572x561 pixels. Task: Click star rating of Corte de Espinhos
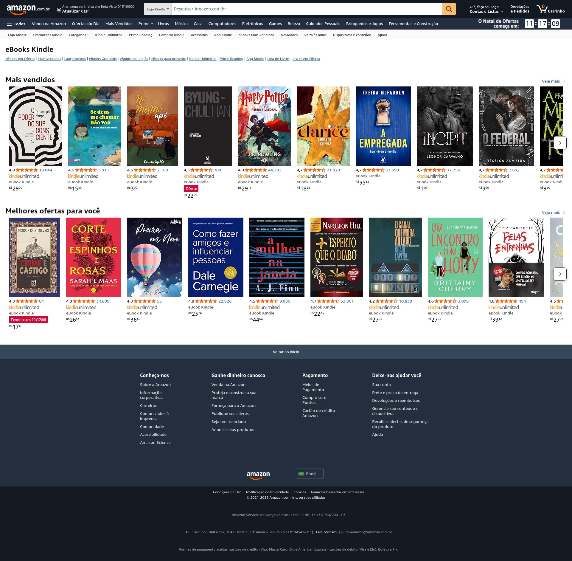pos(84,301)
